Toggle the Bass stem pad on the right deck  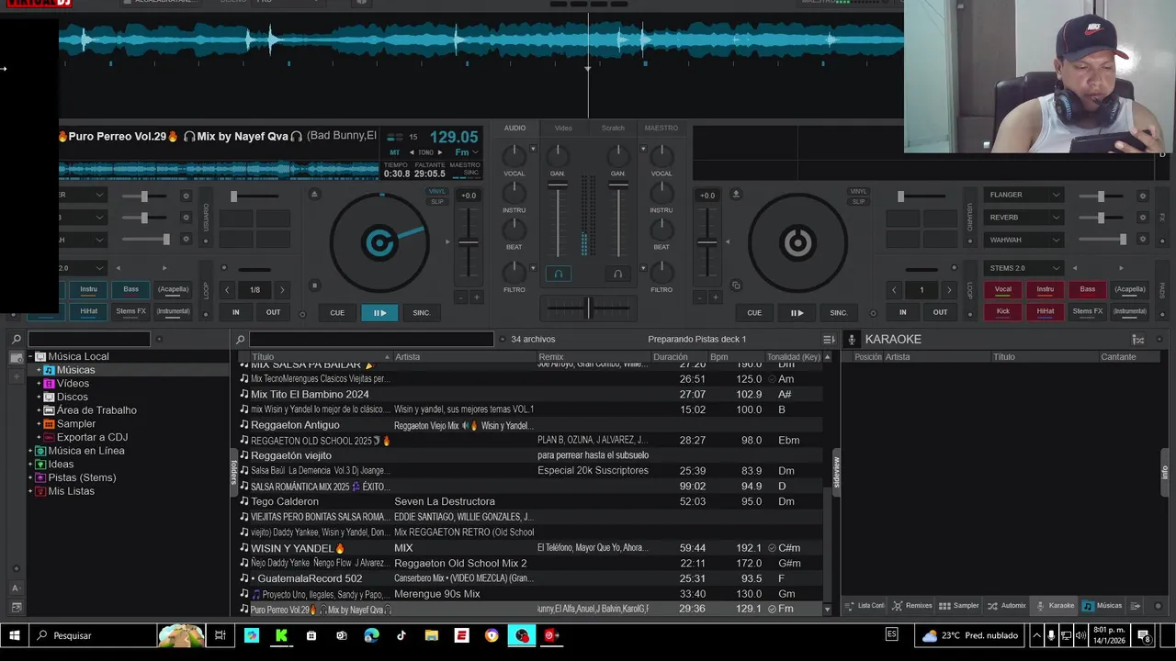point(1088,289)
